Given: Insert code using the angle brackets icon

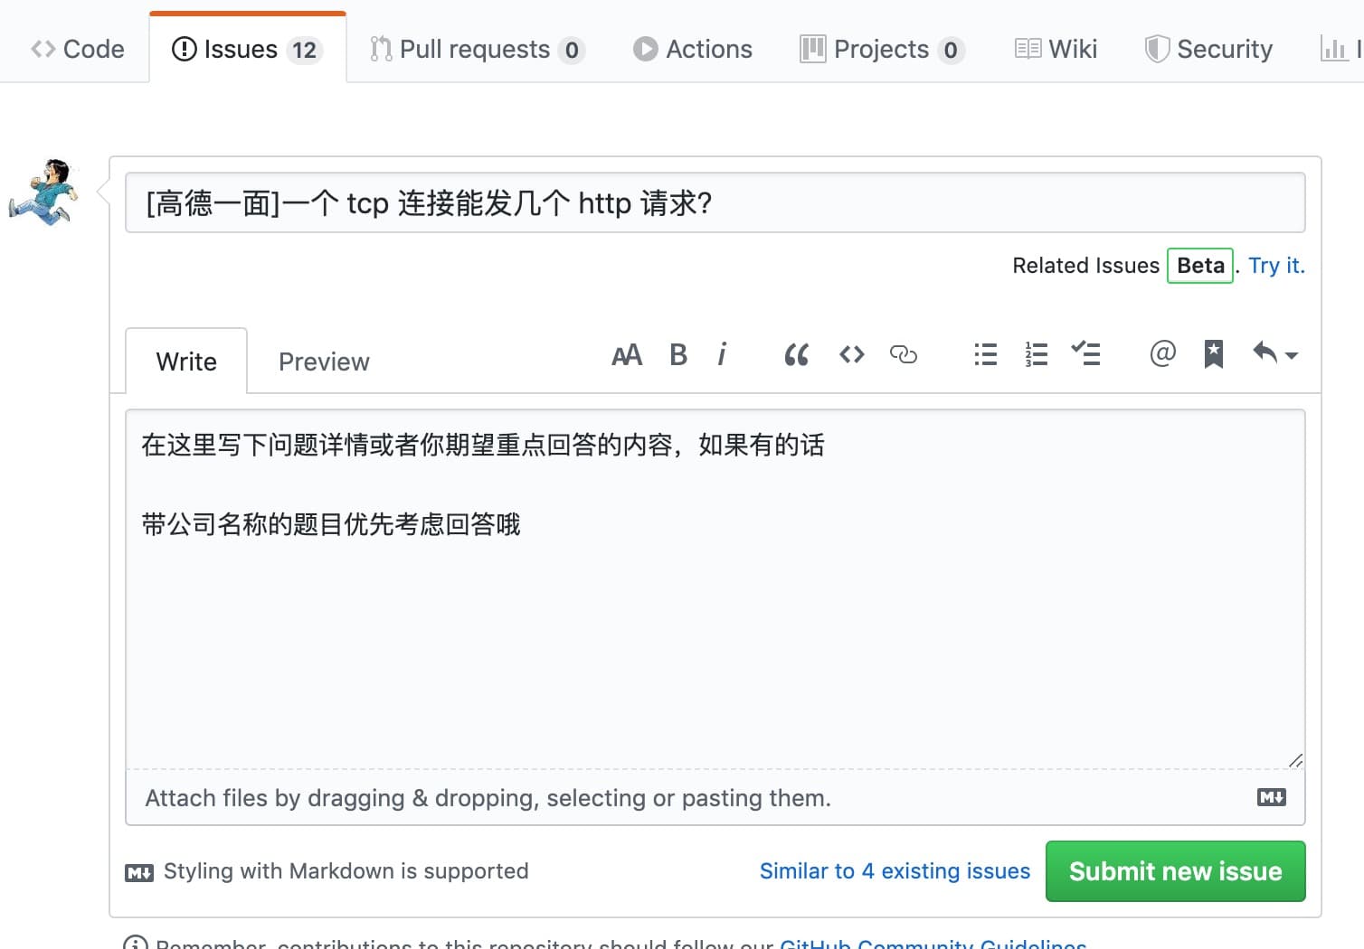Looking at the screenshot, I should (x=851, y=355).
